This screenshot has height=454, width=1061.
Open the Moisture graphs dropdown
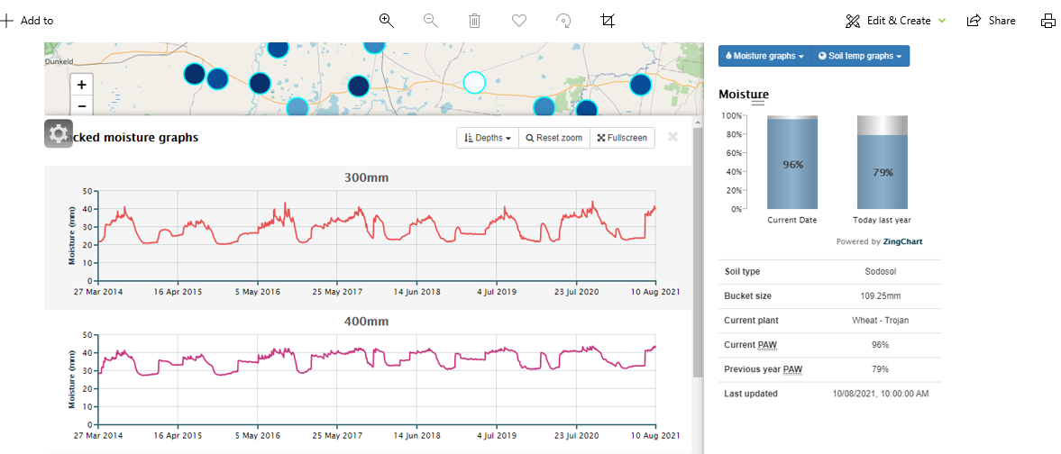tap(764, 56)
